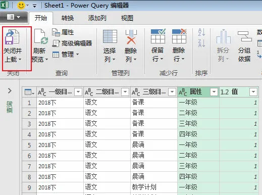Expand the 保留行 dropdown arrow
The width and height of the screenshot is (262, 195).
point(162,59)
